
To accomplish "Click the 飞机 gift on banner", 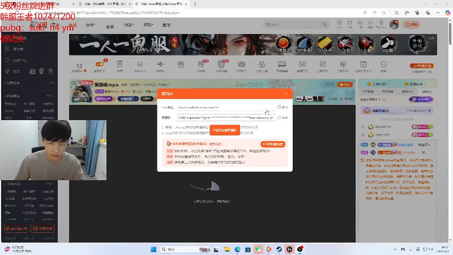I will 345,45.
